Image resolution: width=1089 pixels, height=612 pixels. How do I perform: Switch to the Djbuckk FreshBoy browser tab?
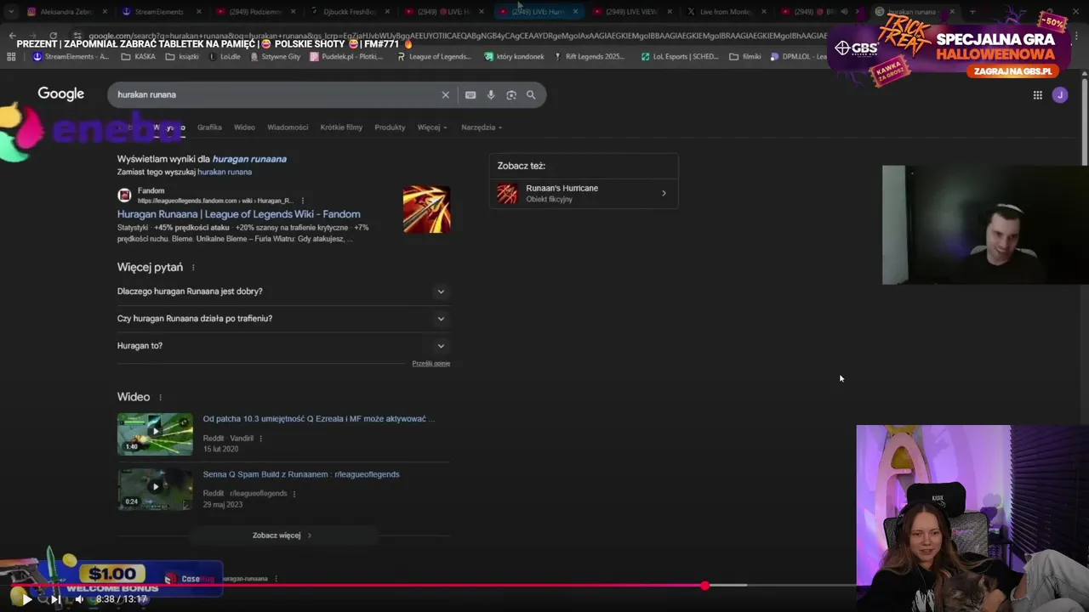347,12
